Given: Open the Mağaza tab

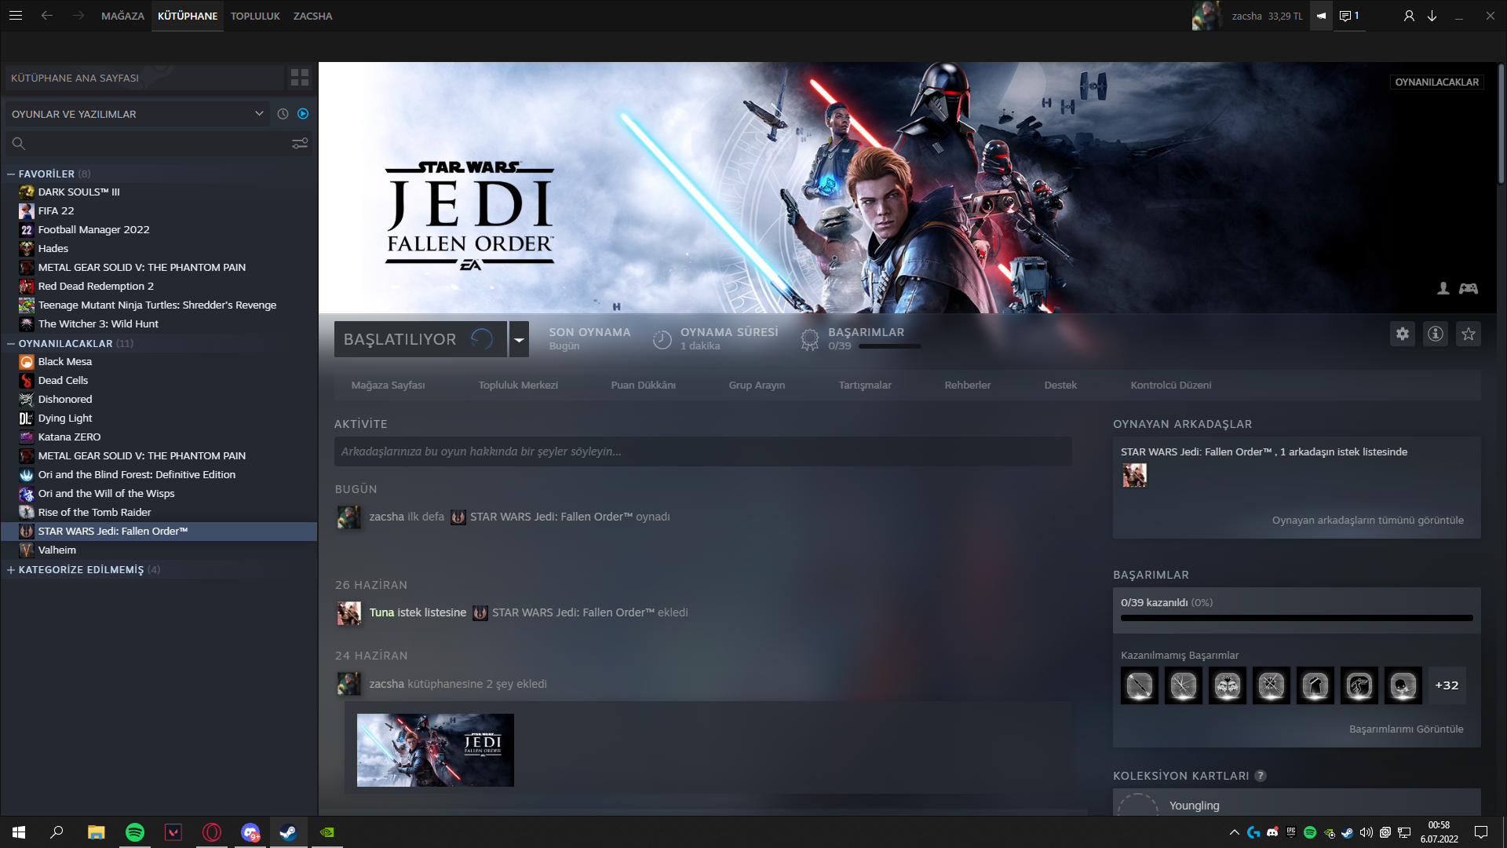Looking at the screenshot, I should point(122,16).
